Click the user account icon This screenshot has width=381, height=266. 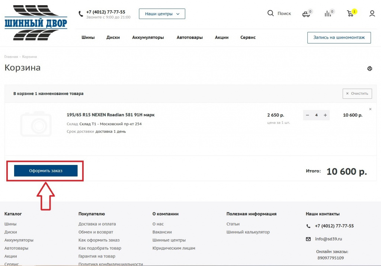point(372,14)
